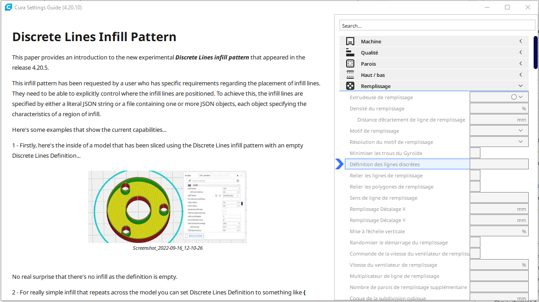
Task: Select Densité du remplissage setting label
Action: [377, 109]
